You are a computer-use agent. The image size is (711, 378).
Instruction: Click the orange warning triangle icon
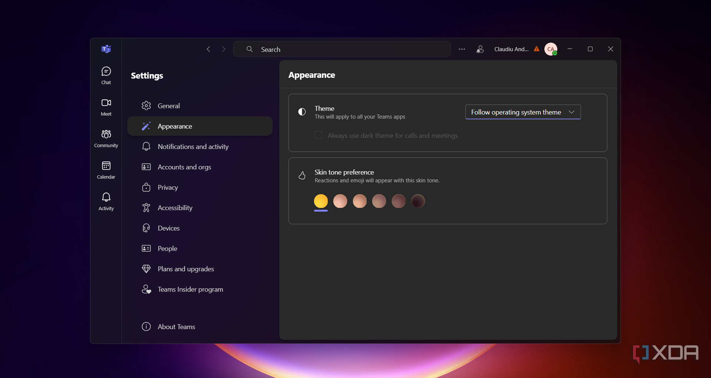coord(537,49)
